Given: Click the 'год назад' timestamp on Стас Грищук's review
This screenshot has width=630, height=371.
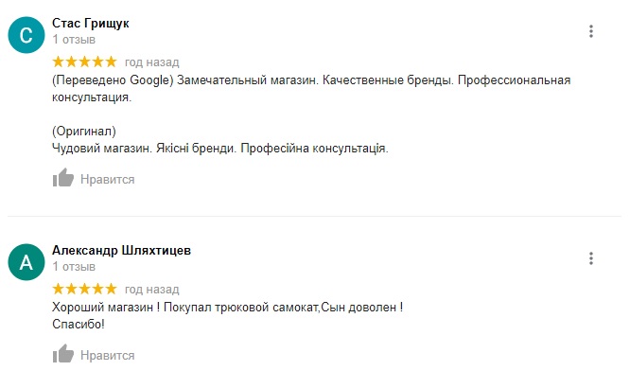Looking at the screenshot, I should click(152, 62).
